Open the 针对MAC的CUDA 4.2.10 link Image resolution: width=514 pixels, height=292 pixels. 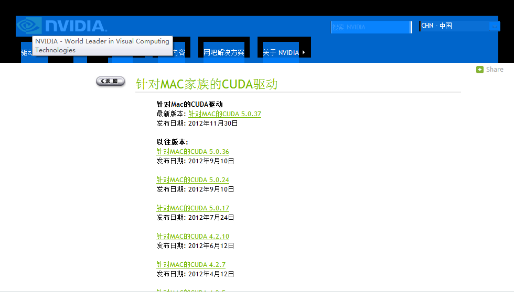tap(193, 236)
